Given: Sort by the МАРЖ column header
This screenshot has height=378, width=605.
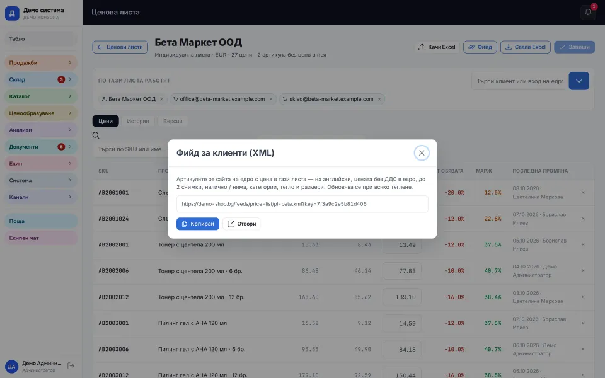Looking at the screenshot, I should click(484, 171).
